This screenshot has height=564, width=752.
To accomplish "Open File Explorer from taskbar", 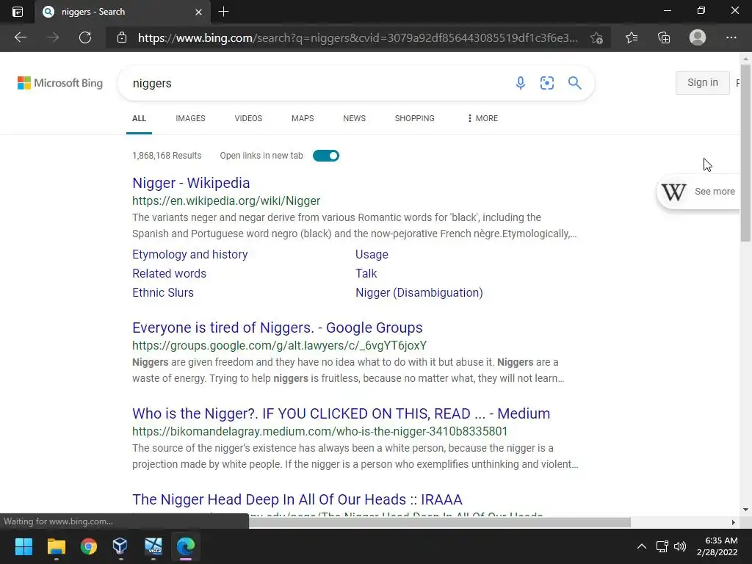I will [x=56, y=546].
